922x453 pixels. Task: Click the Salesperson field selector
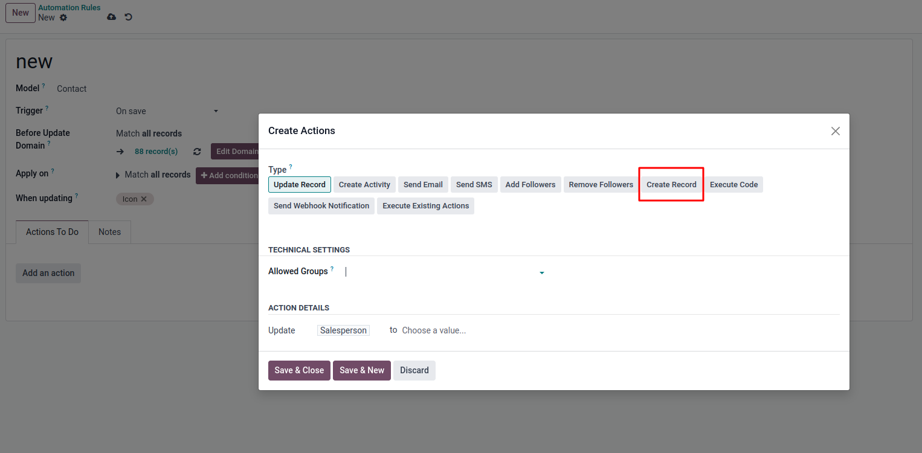[343, 330]
